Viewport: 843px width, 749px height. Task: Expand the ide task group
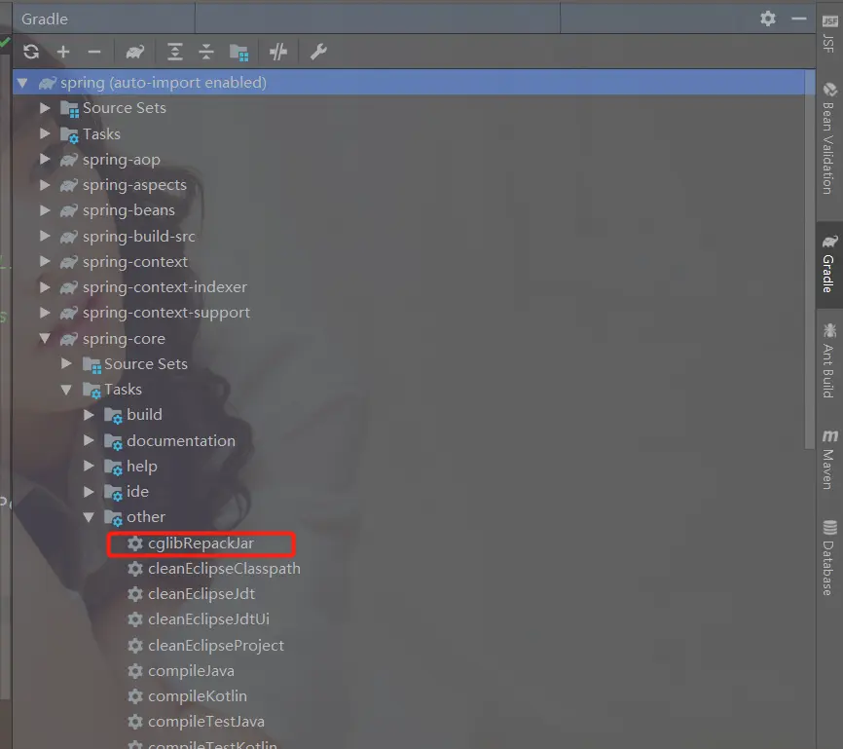click(90, 492)
